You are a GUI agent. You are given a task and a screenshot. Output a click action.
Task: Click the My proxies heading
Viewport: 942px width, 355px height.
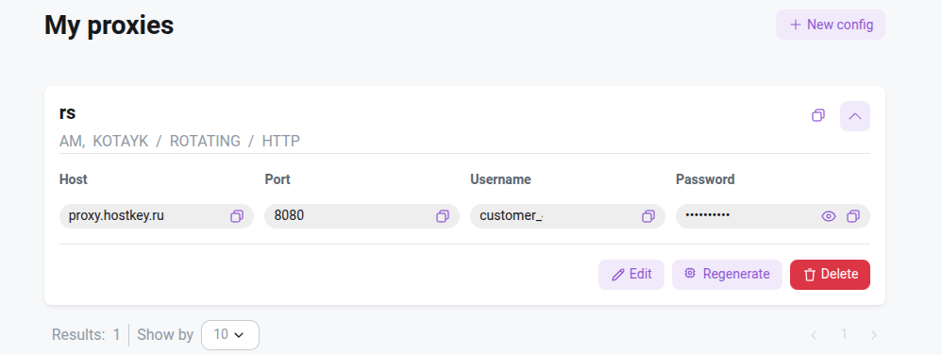coord(109,25)
